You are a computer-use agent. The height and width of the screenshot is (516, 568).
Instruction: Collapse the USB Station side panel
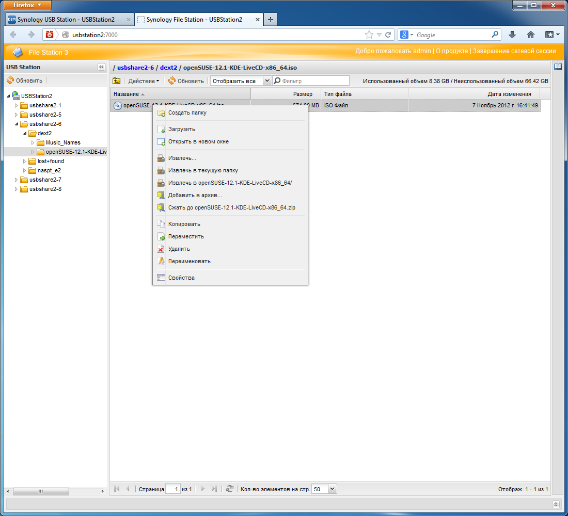[x=101, y=67]
